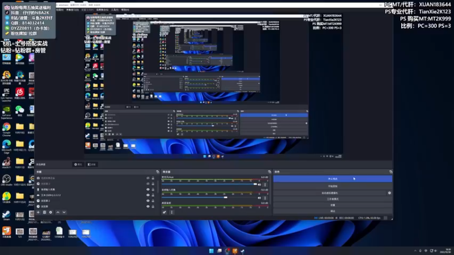This screenshot has width=454, height=255.
Task: Open OBS Studio desktop shortcut
Action: (6, 180)
